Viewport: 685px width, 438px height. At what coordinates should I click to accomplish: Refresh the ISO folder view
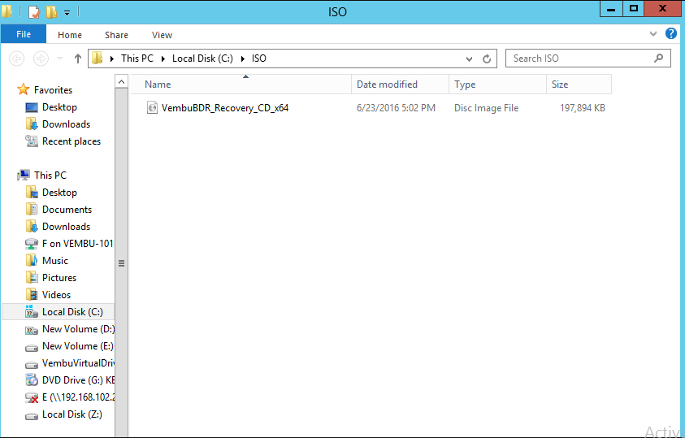[487, 59]
